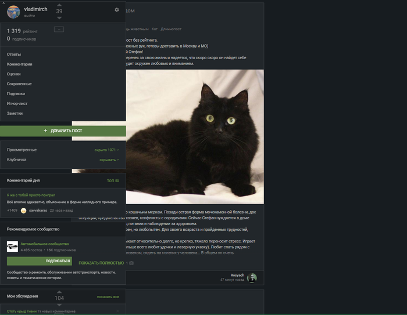The width and height of the screenshot is (407, 315).
Task: Downvote the post rated 39
Action: [59, 18]
